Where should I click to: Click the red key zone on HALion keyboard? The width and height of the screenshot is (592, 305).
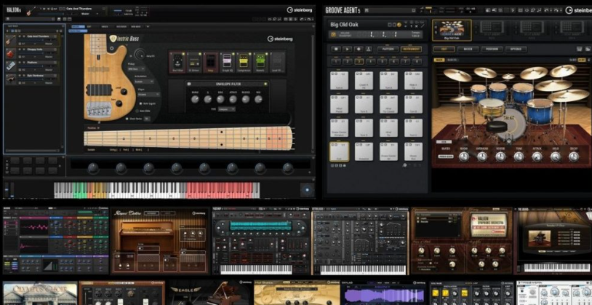point(220,190)
